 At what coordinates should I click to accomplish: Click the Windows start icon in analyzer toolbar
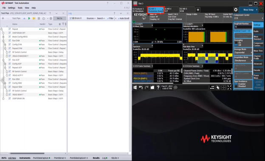coord(135,87)
